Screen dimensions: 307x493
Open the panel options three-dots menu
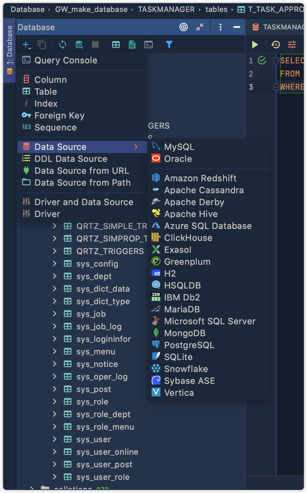point(221,27)
